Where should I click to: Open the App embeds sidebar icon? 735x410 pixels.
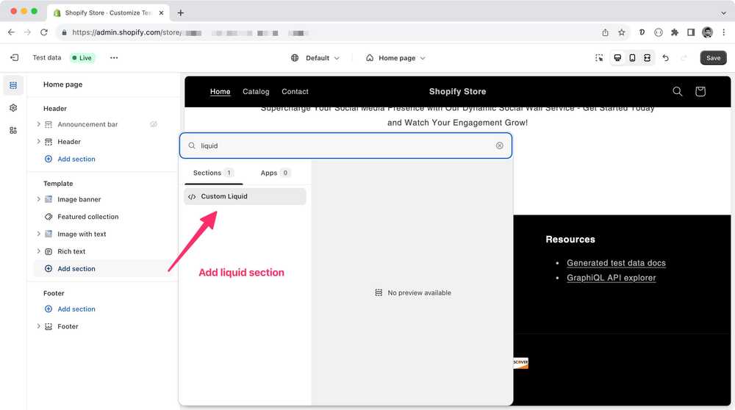(13, 130)
